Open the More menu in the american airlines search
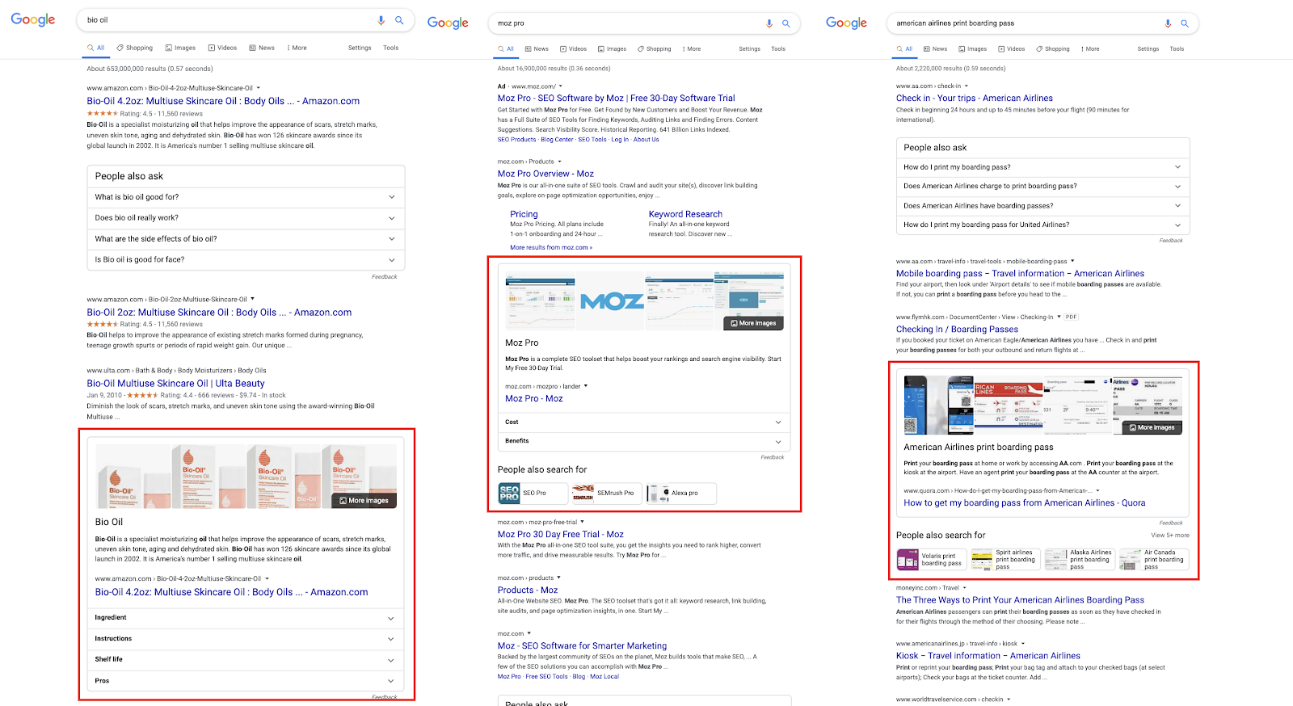 pos(1089,48)
